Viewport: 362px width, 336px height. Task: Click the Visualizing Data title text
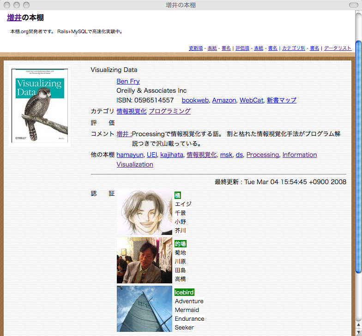[x=114, y=70]
